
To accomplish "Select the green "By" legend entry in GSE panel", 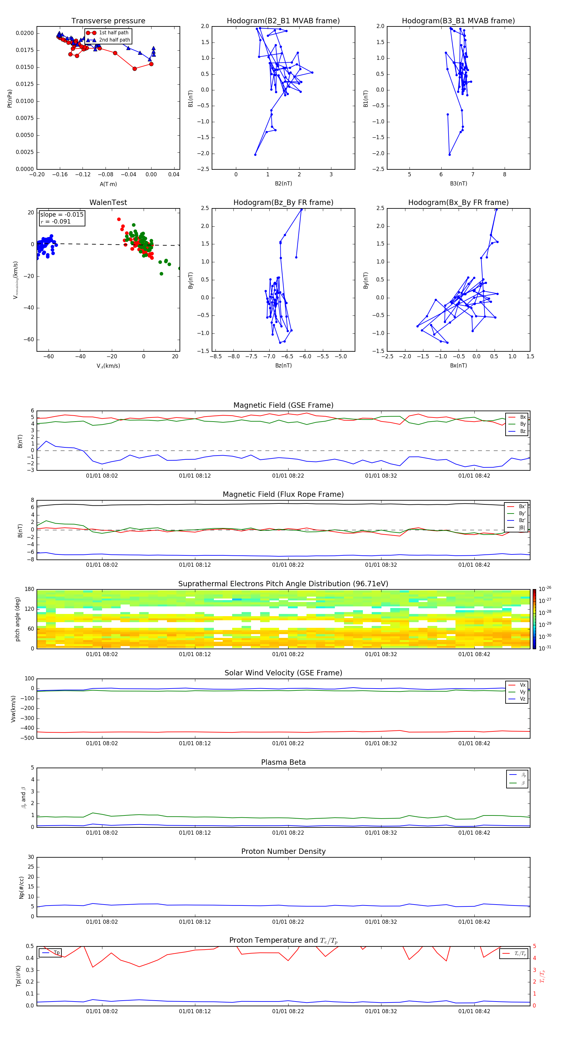I will click(x=517, y=424).
